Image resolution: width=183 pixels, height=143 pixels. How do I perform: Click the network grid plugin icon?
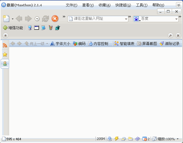point(58,28)
